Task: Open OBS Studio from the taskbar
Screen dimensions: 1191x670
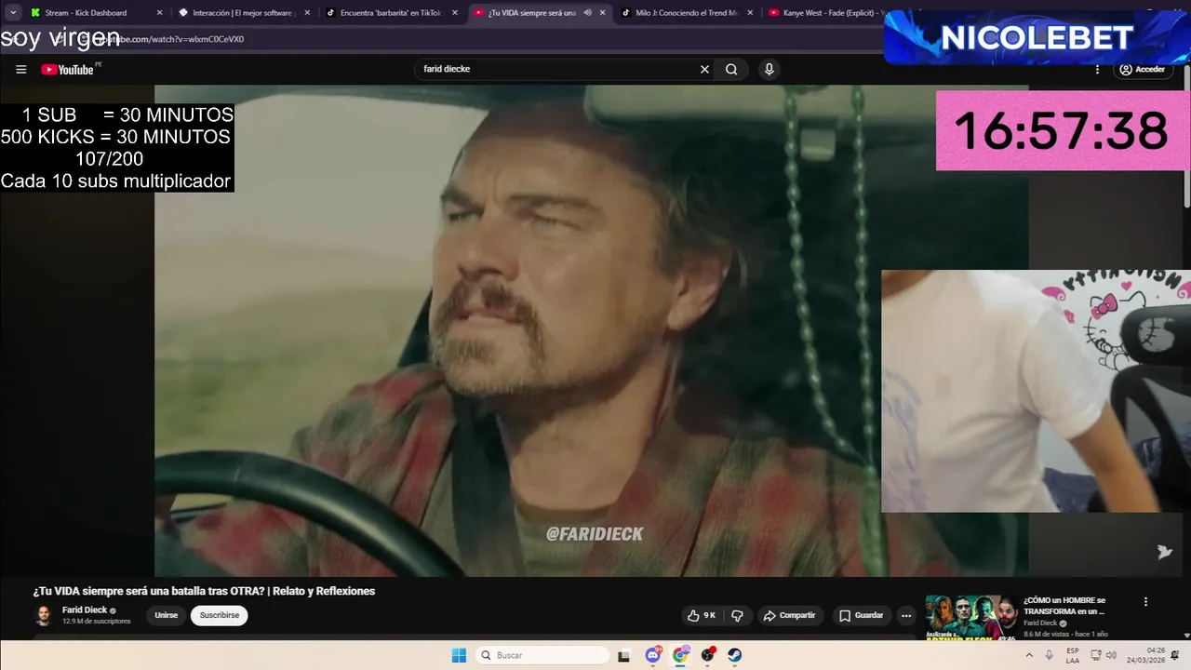Action: click(708, 655)
